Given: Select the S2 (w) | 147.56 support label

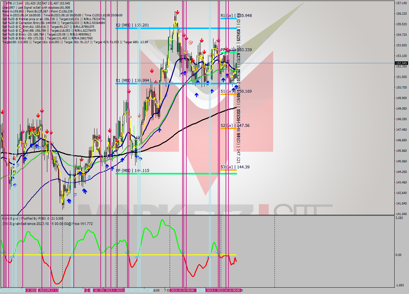Looking at the screenshot, I should click(235, 125).
